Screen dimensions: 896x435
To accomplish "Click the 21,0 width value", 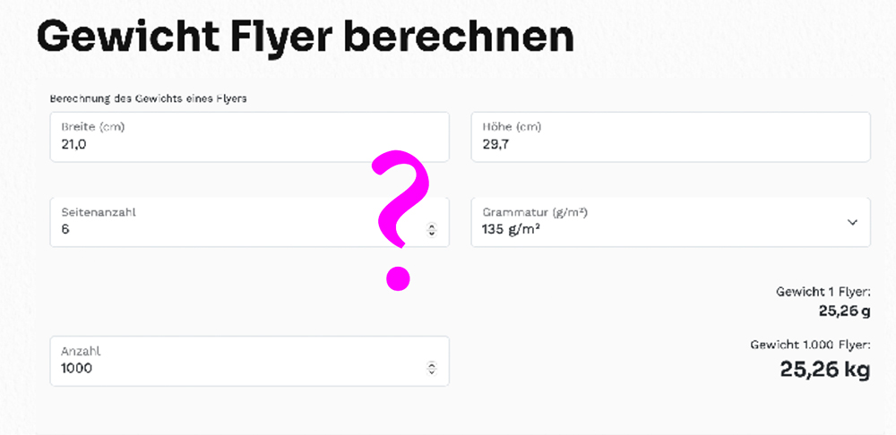I will [x=73, y=144].
